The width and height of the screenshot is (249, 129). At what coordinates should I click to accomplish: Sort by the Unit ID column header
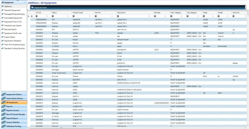coord(43,12)
